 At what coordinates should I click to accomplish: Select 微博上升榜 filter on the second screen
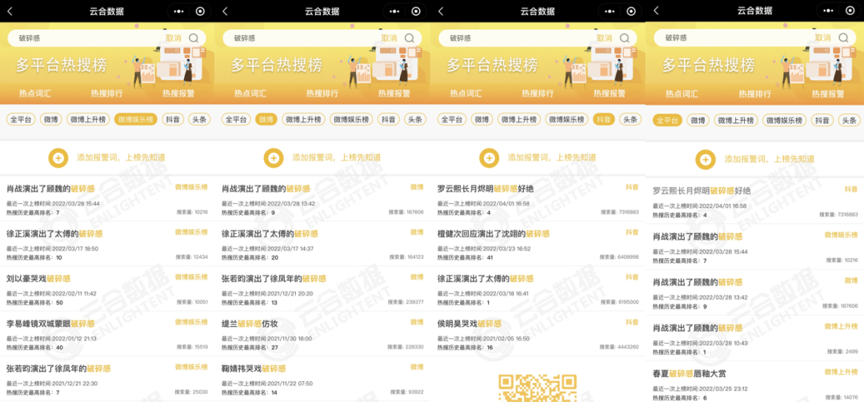click(x=303, y=119)
